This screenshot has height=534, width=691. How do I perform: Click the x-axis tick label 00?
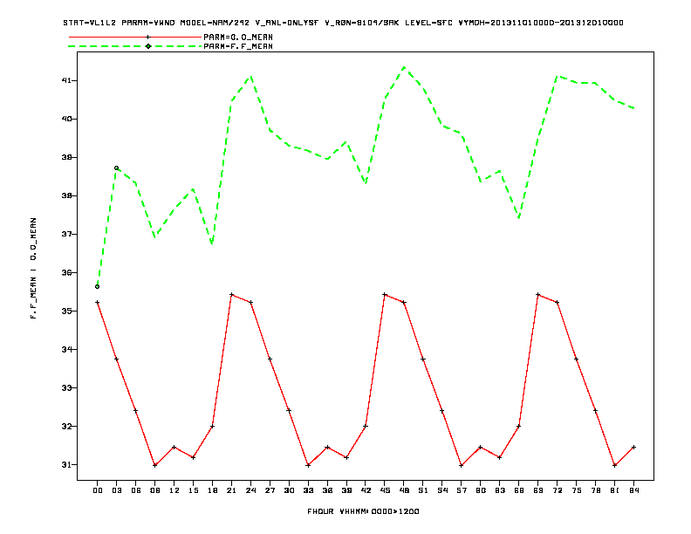[98, 490]
